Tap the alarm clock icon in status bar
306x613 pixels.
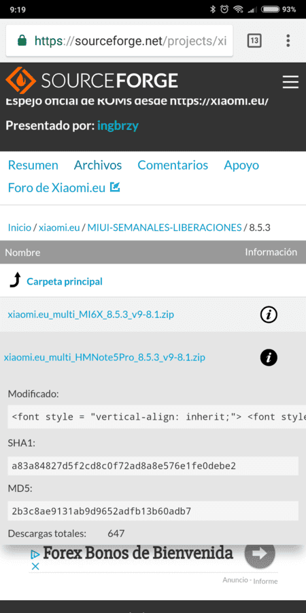pyautogui.click(x=224, y=10)
